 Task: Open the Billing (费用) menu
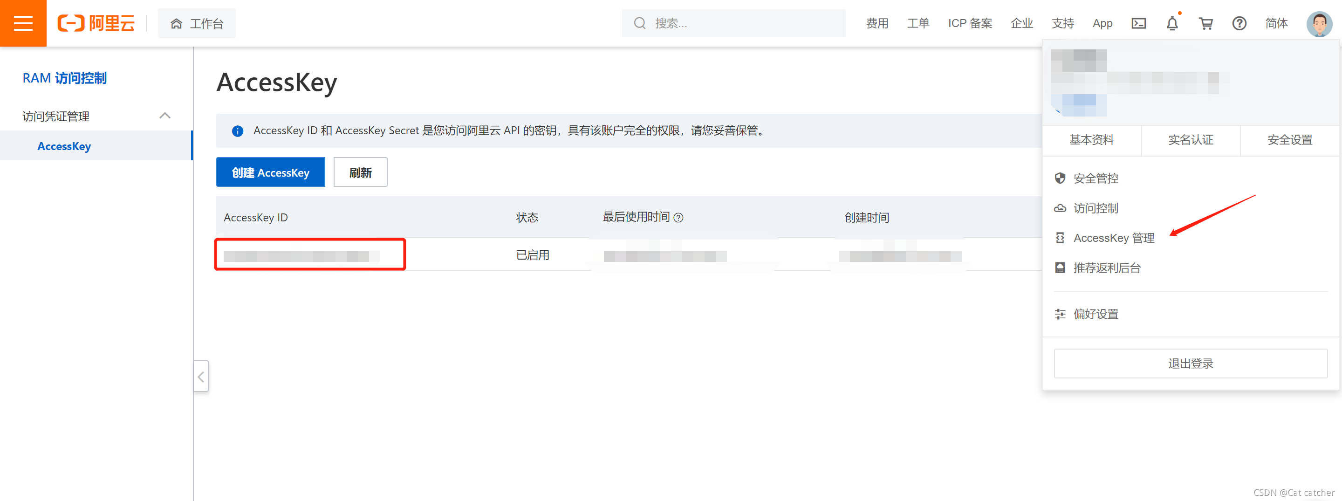(877, 23)
